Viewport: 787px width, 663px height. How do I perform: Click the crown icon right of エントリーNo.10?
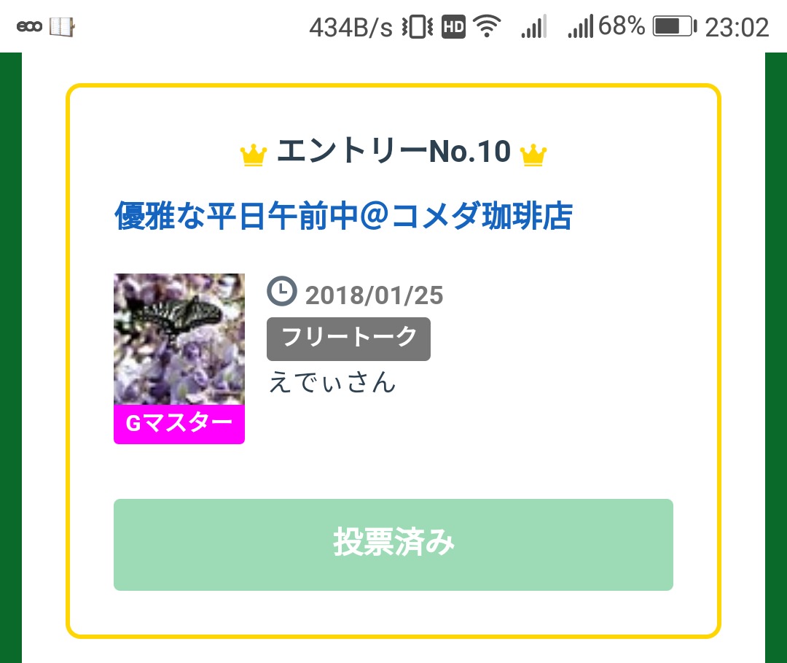tap(533, 155)
